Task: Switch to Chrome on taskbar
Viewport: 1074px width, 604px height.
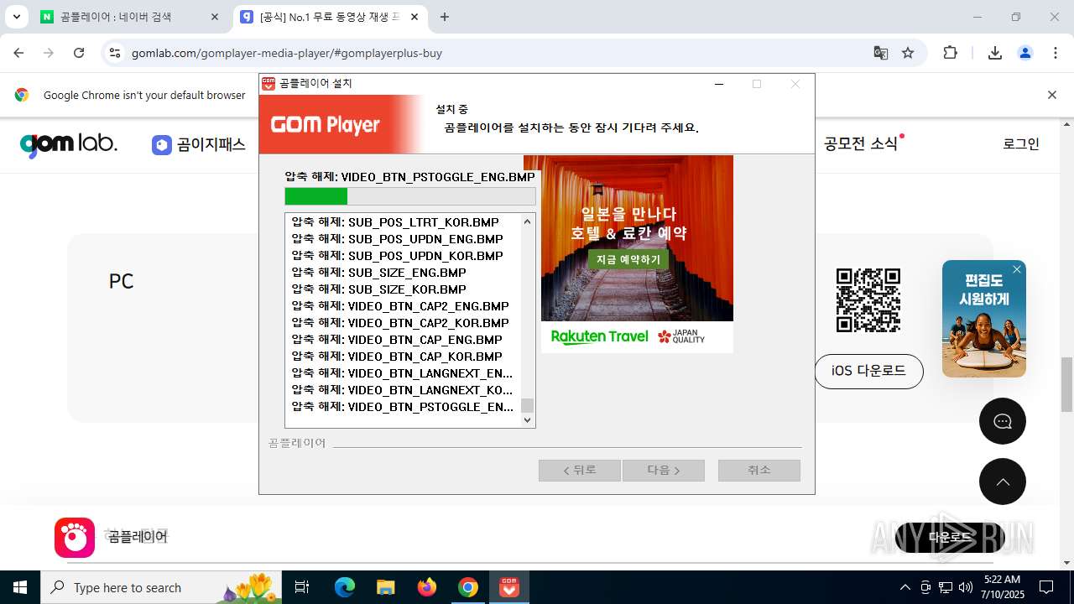Action: (x=468, y=587)
